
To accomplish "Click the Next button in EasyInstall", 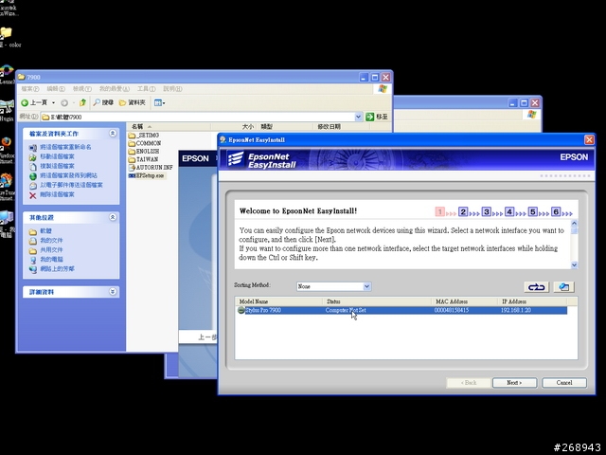I will [x=514, y=383].
